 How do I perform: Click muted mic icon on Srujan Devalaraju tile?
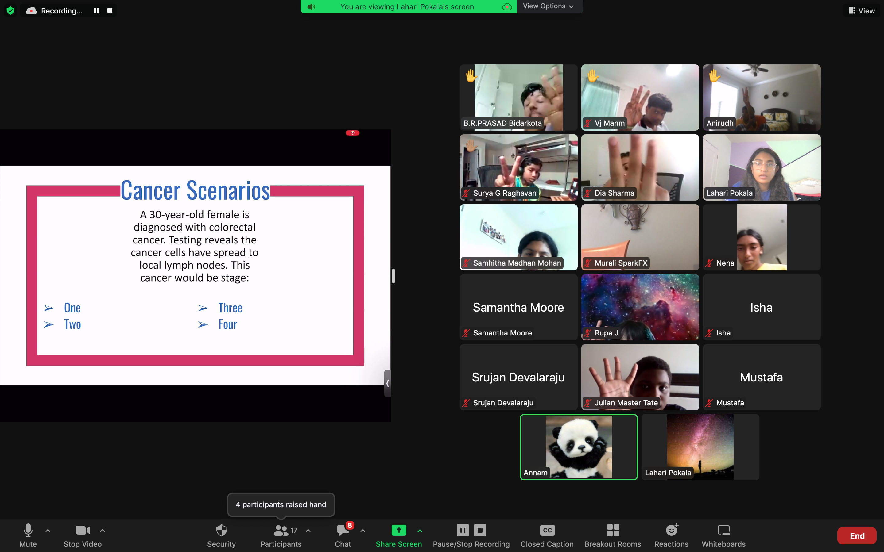[x=466, y=403]
